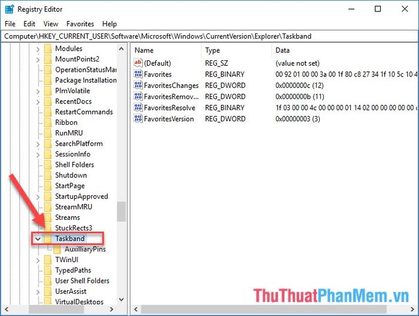Click the AuxilliaryPins folder icon
The width and height of the screenshot is (419, 316).
[57, 249]
